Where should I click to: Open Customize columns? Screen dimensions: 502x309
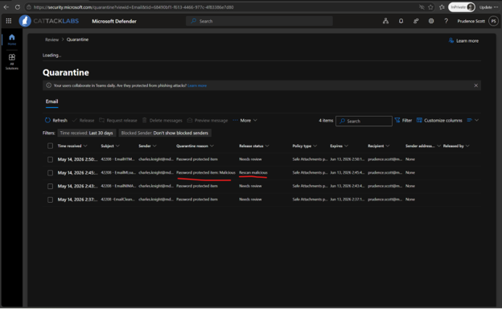click(x=439, y=121)
